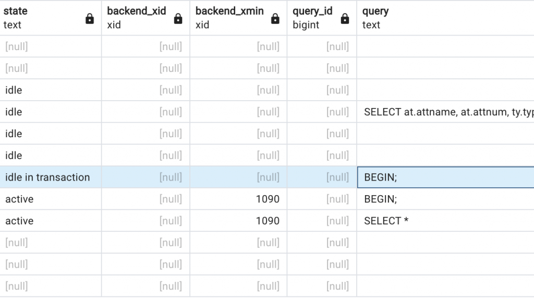Click the BEGIN; query in the active row
Image resolution: width=534 pixels, height=298 pixels.
pyautogui.click(x=445, y=199)
